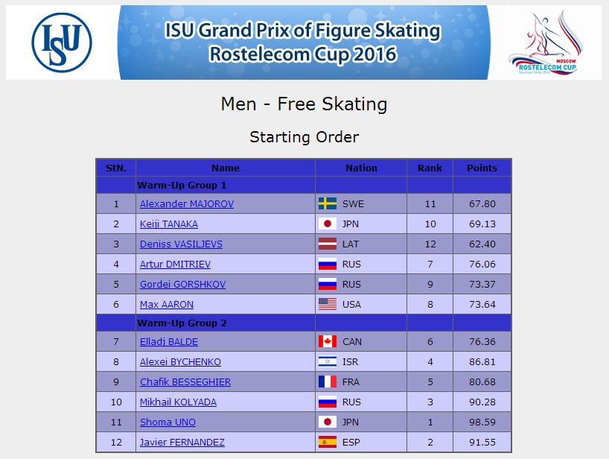Open Max AARON profile link
This screenshot has width=609, height=459.
pos(167,304)
